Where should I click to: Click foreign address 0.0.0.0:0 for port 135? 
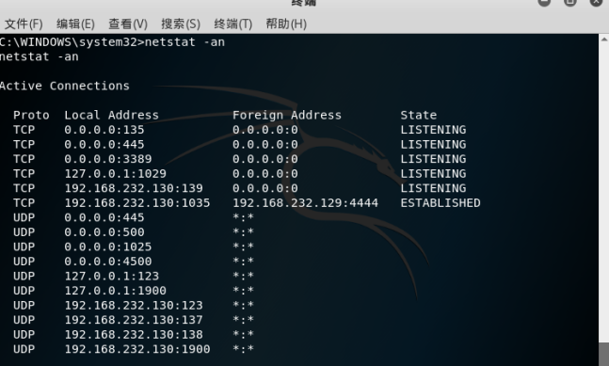click(x=265, y=130)
